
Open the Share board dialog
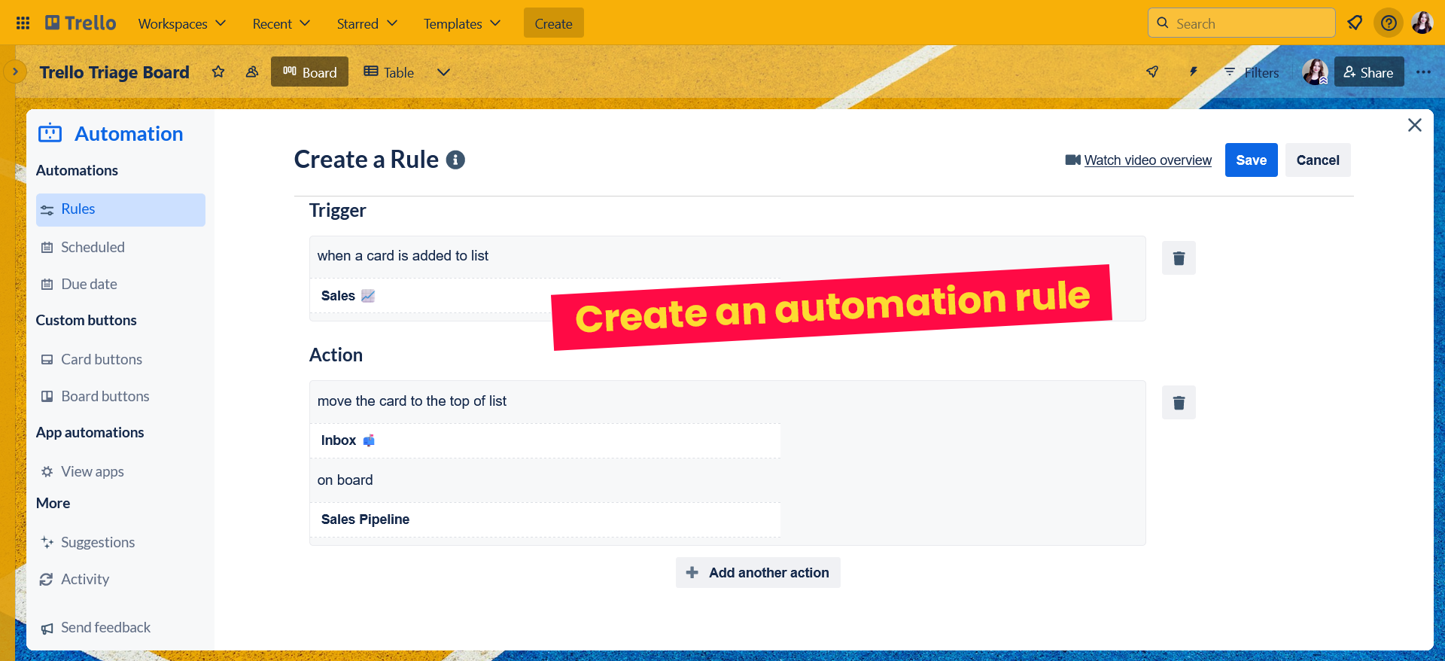(1369, 72)
